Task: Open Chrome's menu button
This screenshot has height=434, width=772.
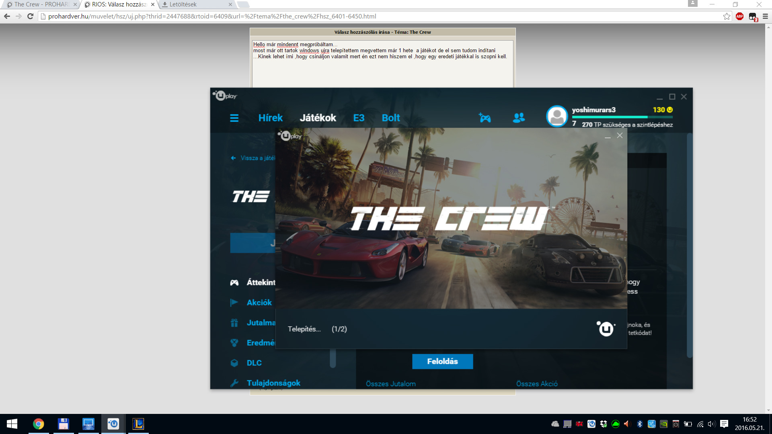Action: (765, 16)
